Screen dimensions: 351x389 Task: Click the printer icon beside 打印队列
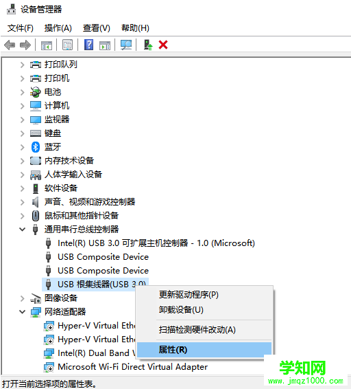point(36,65)
